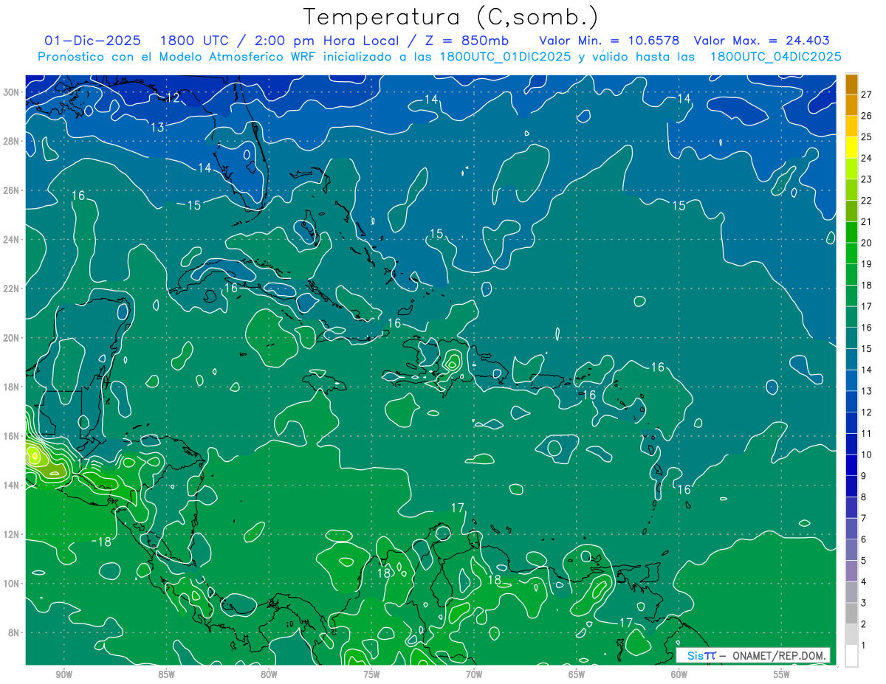This screenshot has height=684, width=886.
Task: Click the 75W longitude axis label
Action: 371,674
